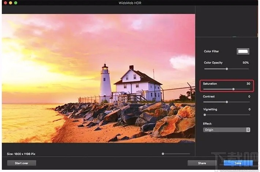The width and height of the screenshot is (260, 172).
Task: Click the Color Opacity slider handle
Action: tap(227, 69)
